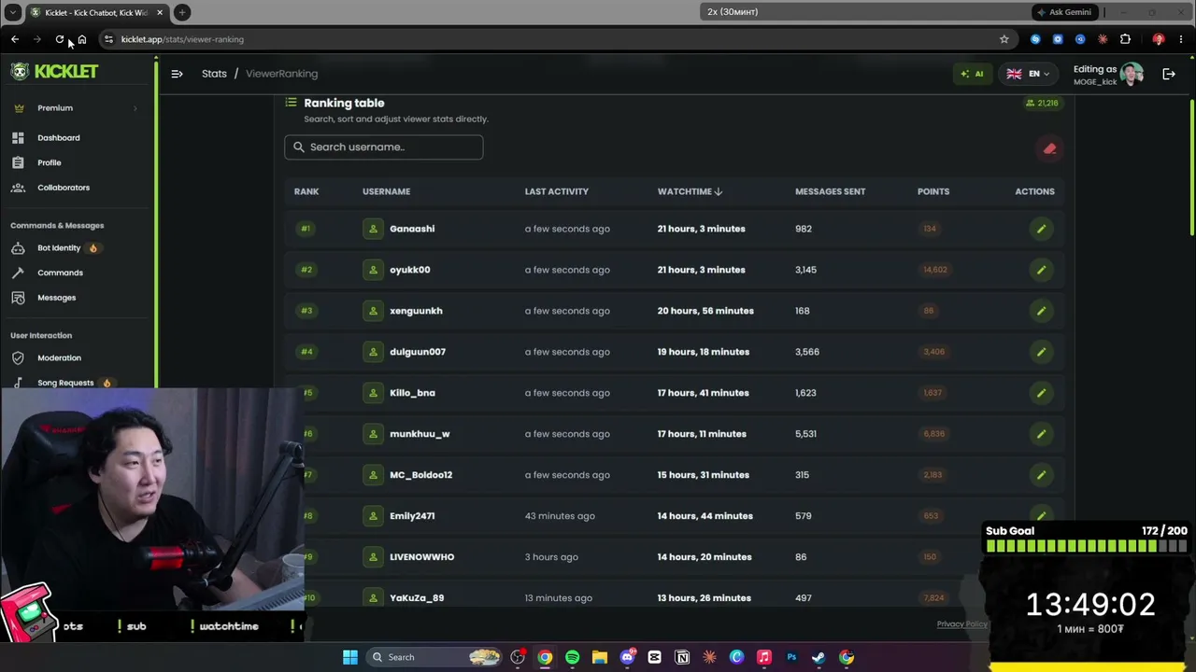Sort by Last Activity column header
The image size is (1196, 672).
click(556, 191)
